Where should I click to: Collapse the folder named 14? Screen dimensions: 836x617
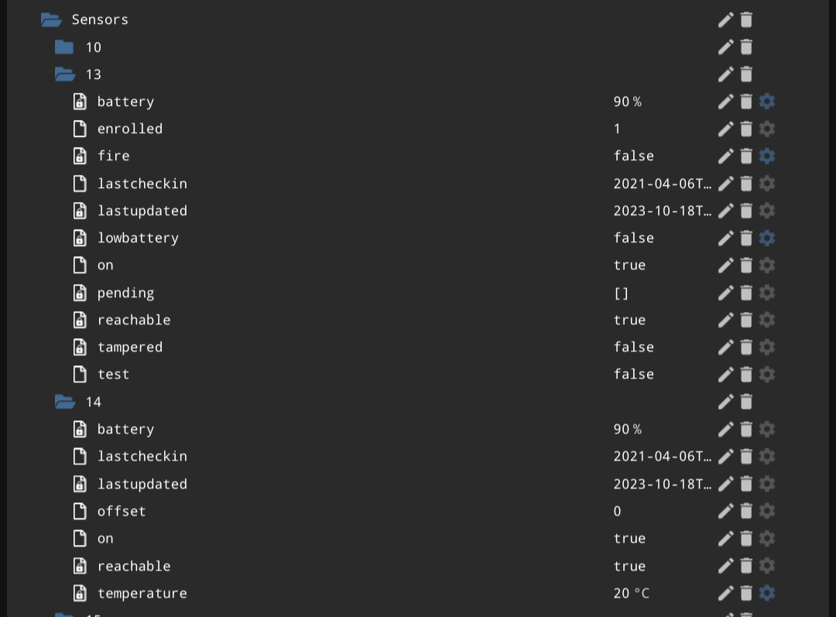pyautogui.click(x=65, y=402)
